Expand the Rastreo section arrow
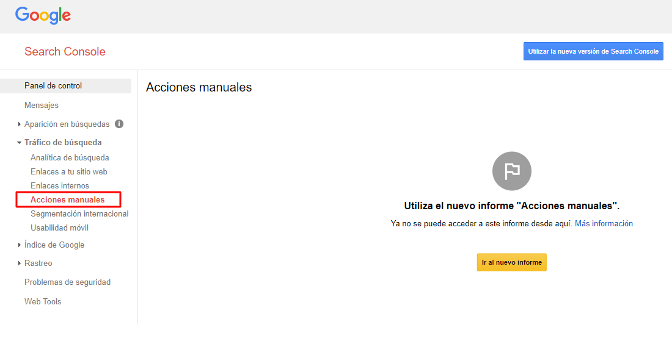 [20, 263]
